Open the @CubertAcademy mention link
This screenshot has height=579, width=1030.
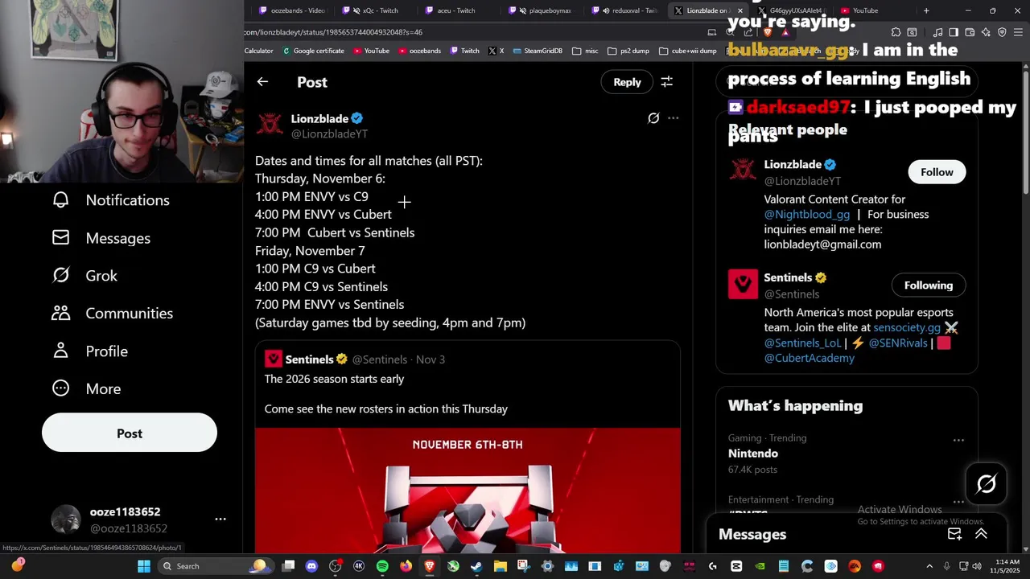810,359
